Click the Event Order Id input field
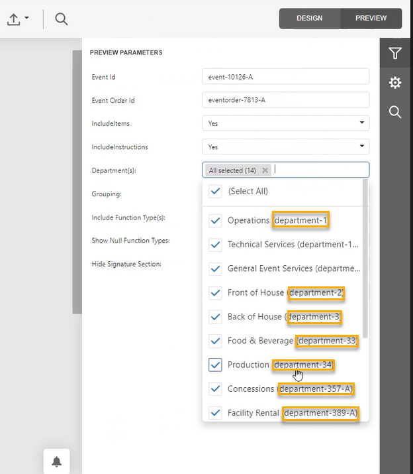 (x=286, y=99)
